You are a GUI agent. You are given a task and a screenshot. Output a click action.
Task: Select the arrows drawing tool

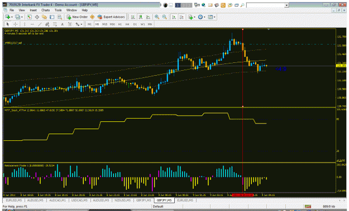pos(77,24)
